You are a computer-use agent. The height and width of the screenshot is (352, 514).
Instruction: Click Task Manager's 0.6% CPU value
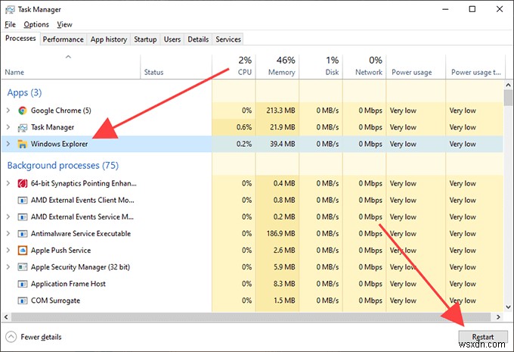point(244,127)
